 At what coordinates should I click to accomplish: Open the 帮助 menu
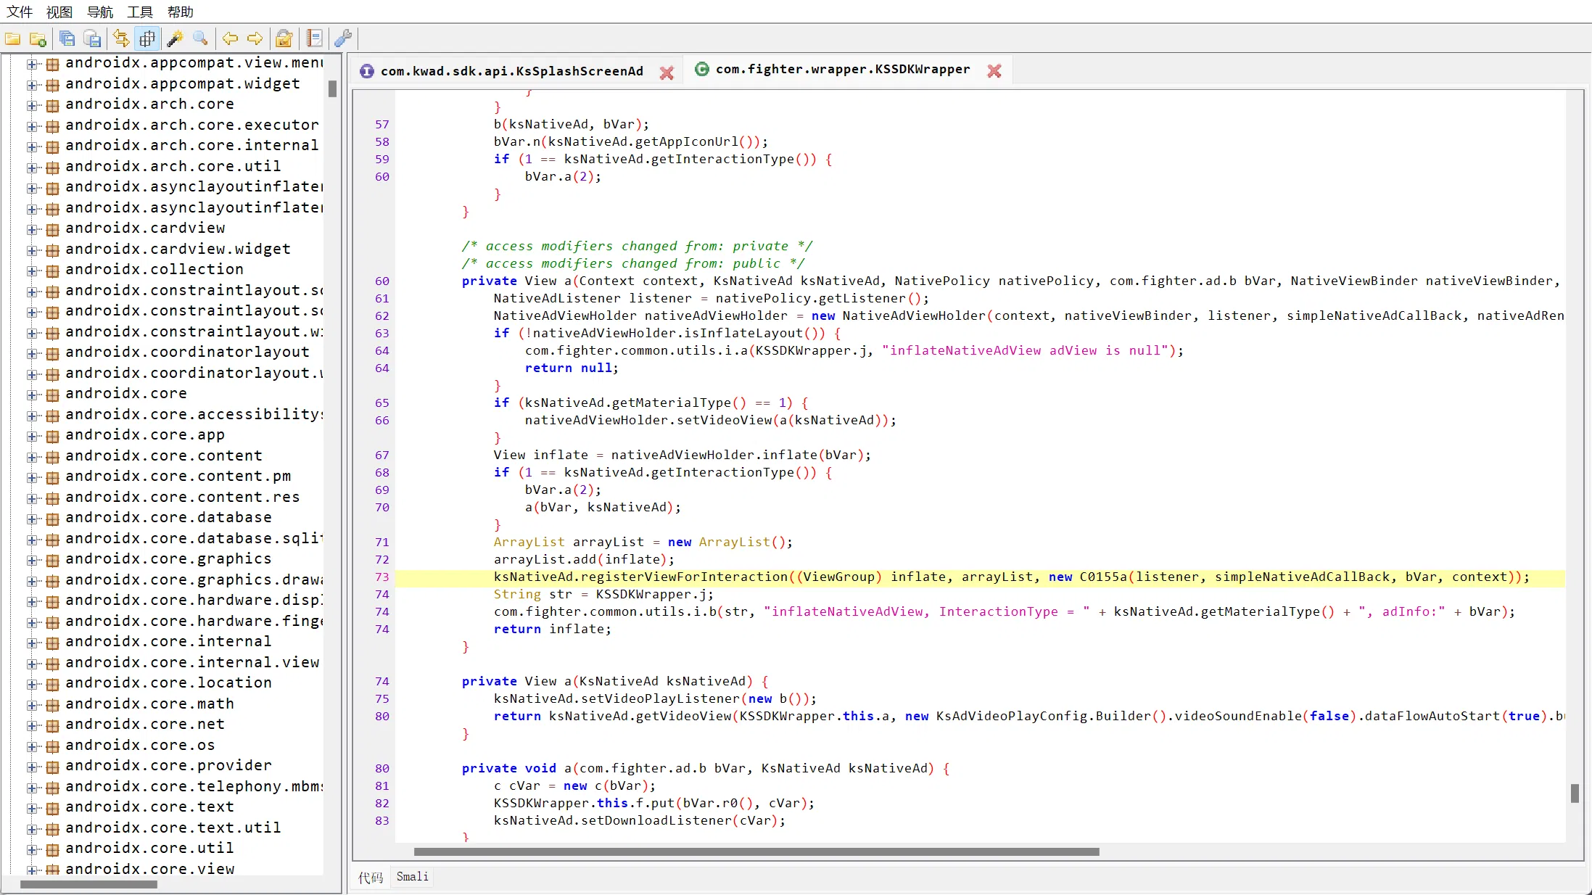181,12
